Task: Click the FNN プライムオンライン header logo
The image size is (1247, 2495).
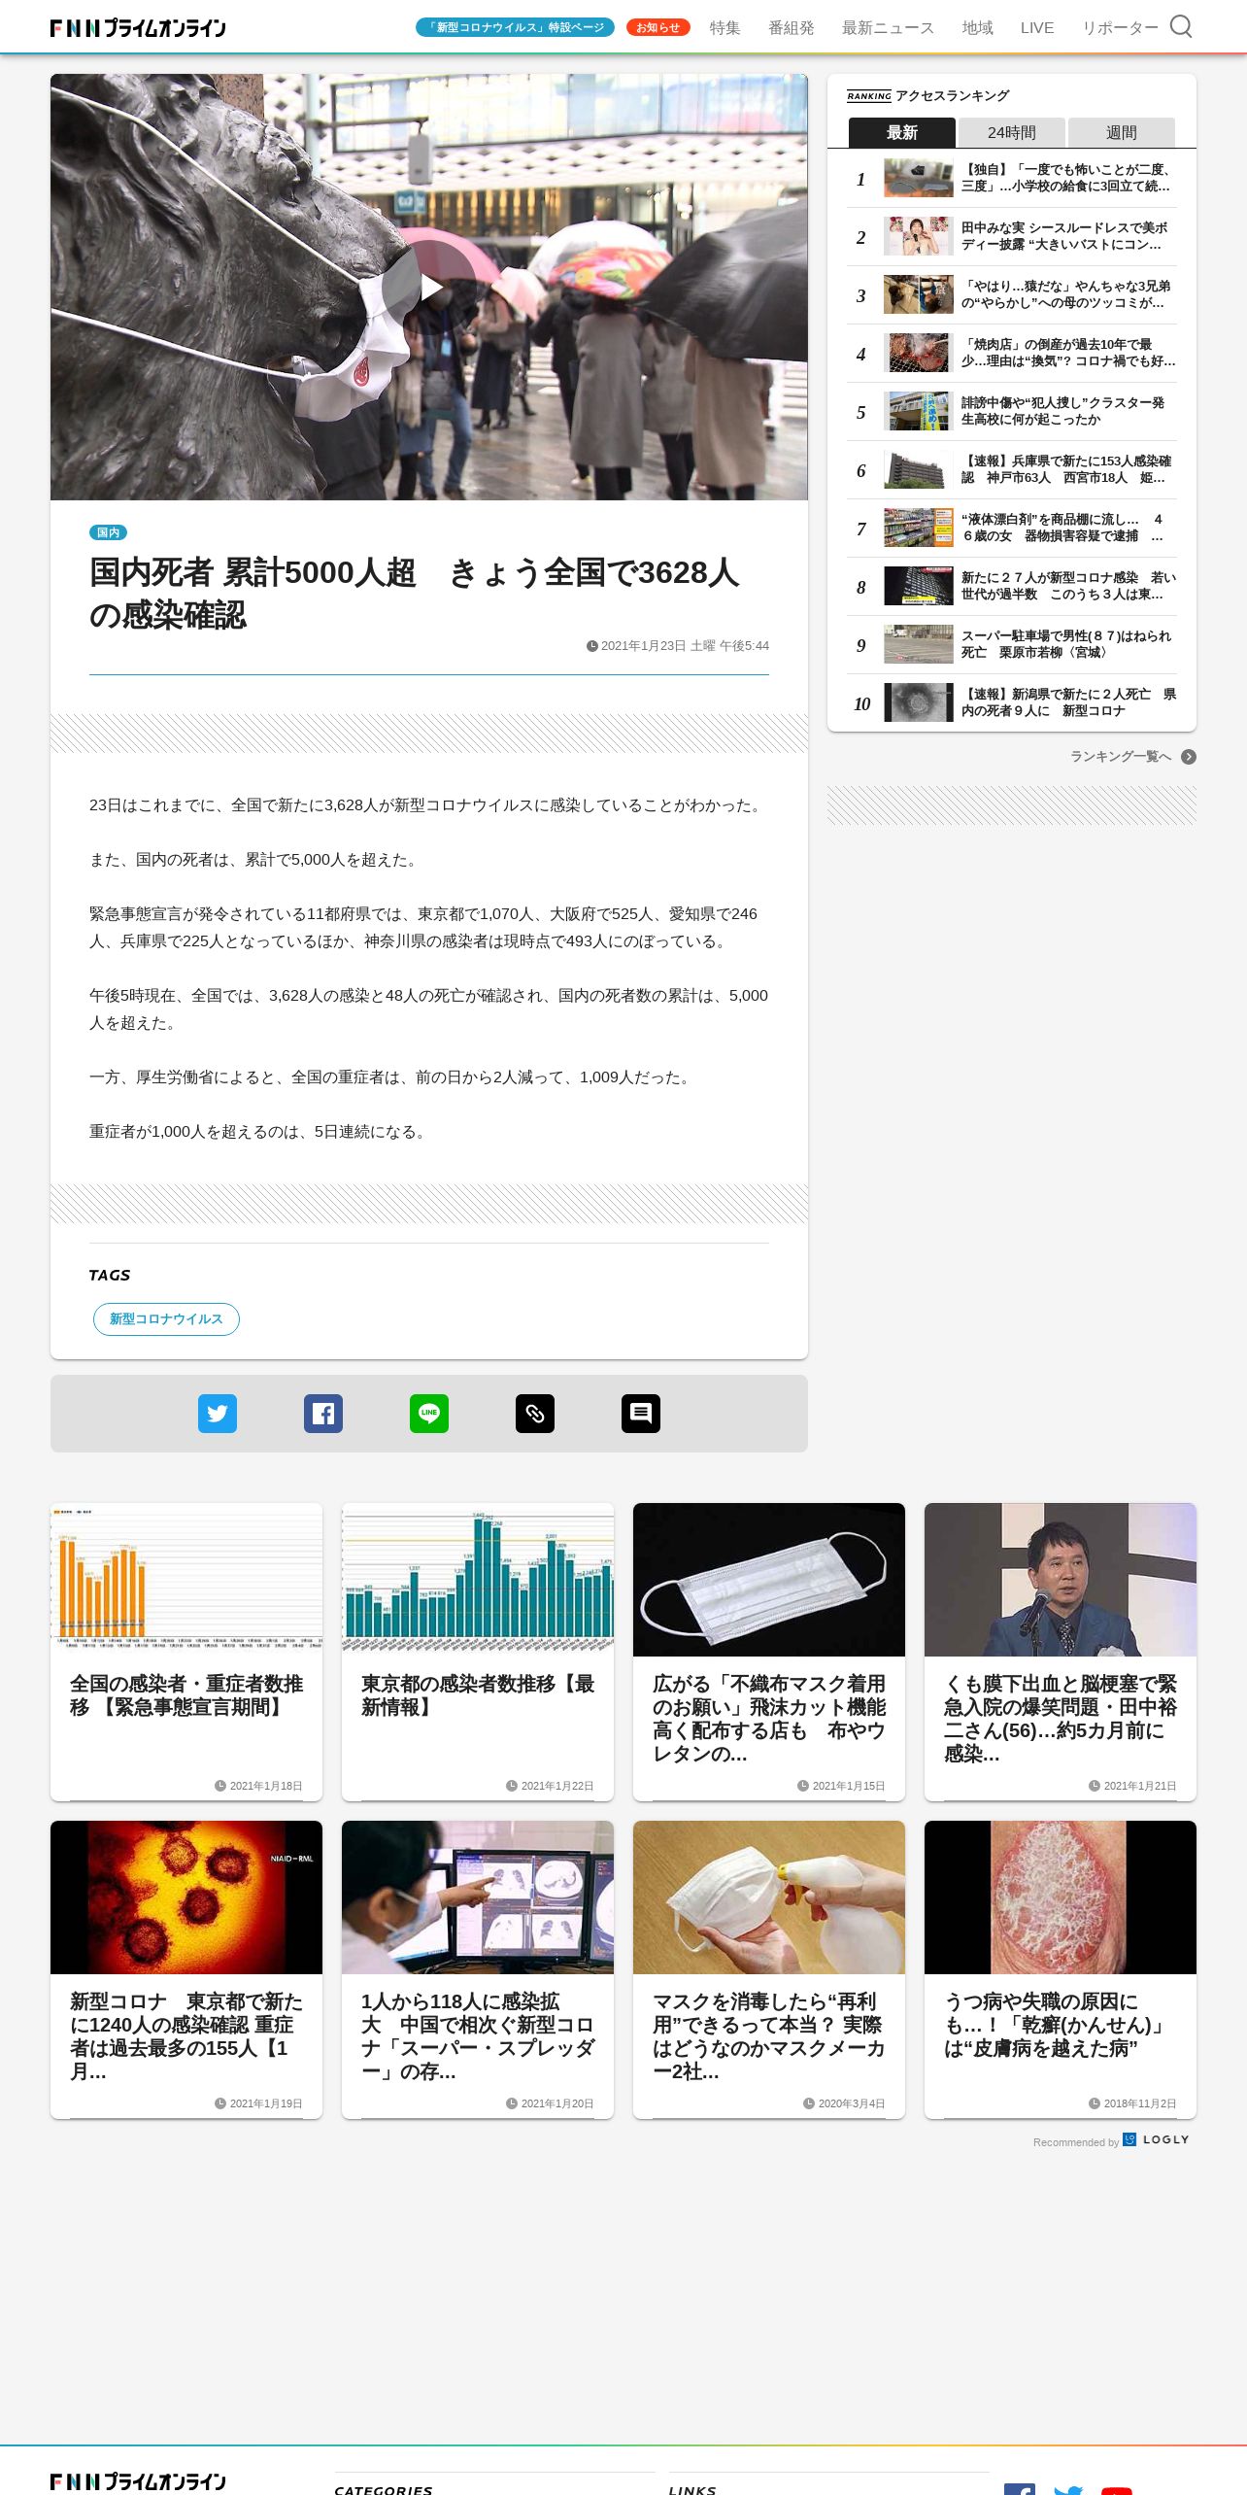Action: pyautogui.click(x=138, y=28)
